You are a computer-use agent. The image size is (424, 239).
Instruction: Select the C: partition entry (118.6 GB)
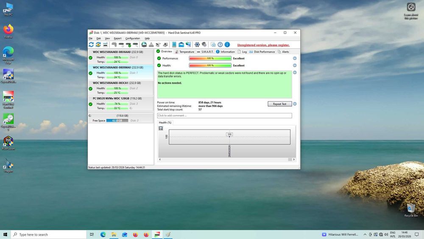(120, 118)
